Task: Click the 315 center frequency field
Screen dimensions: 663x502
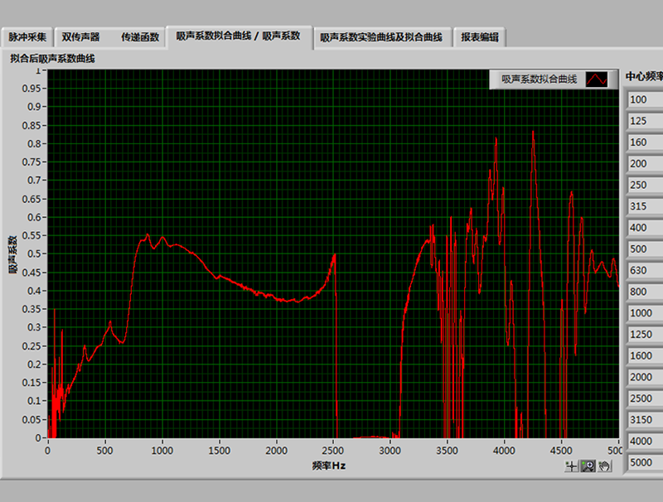Action: [646, 206]
